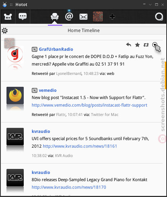Favorite the GrafUrbanRadio tweet with star
The image size is (167, 197).
(x=137, y=45)
